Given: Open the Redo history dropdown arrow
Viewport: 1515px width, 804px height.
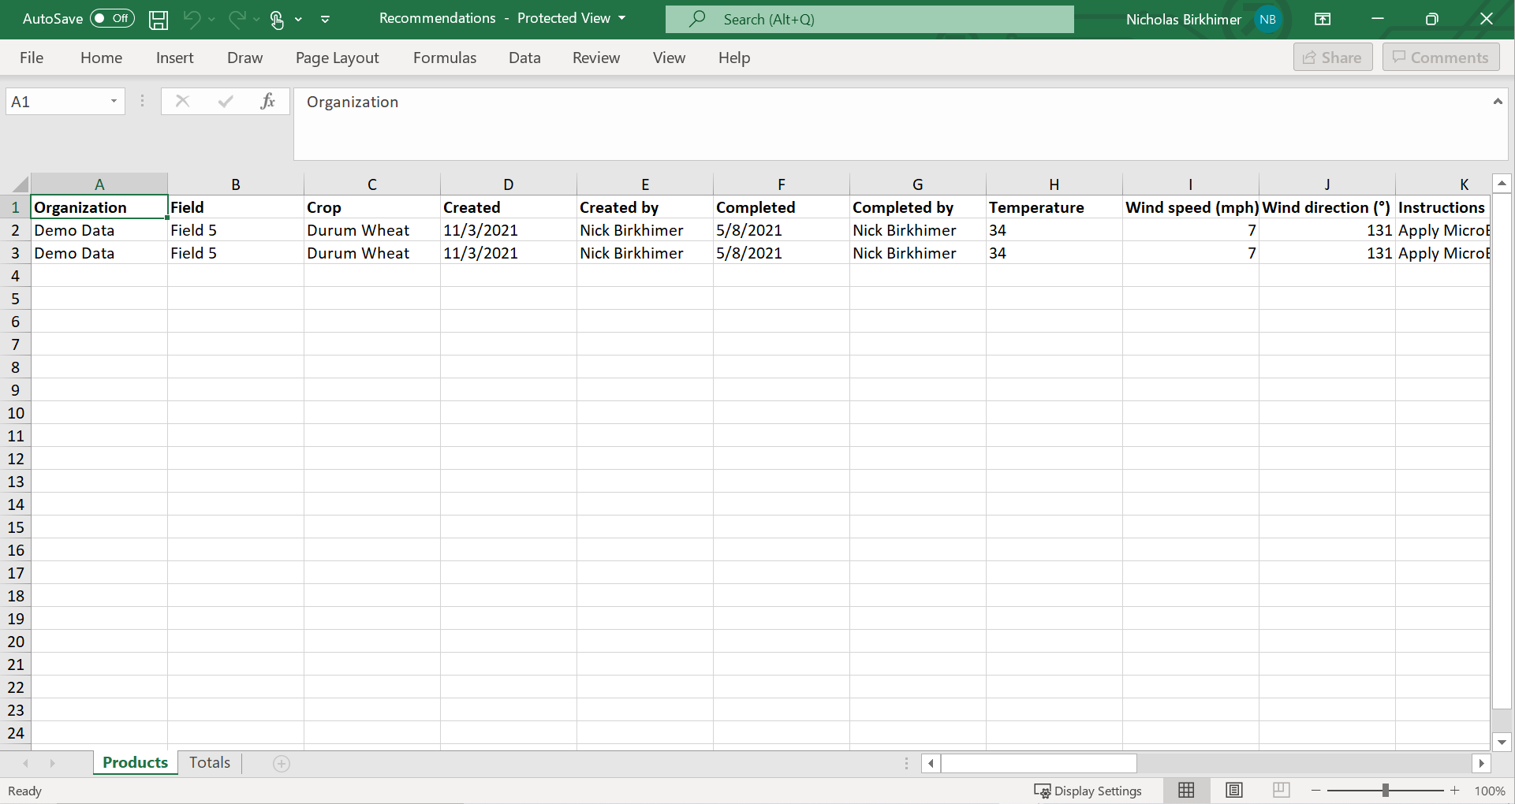Looking at the screenshot, I should (256, 20).
